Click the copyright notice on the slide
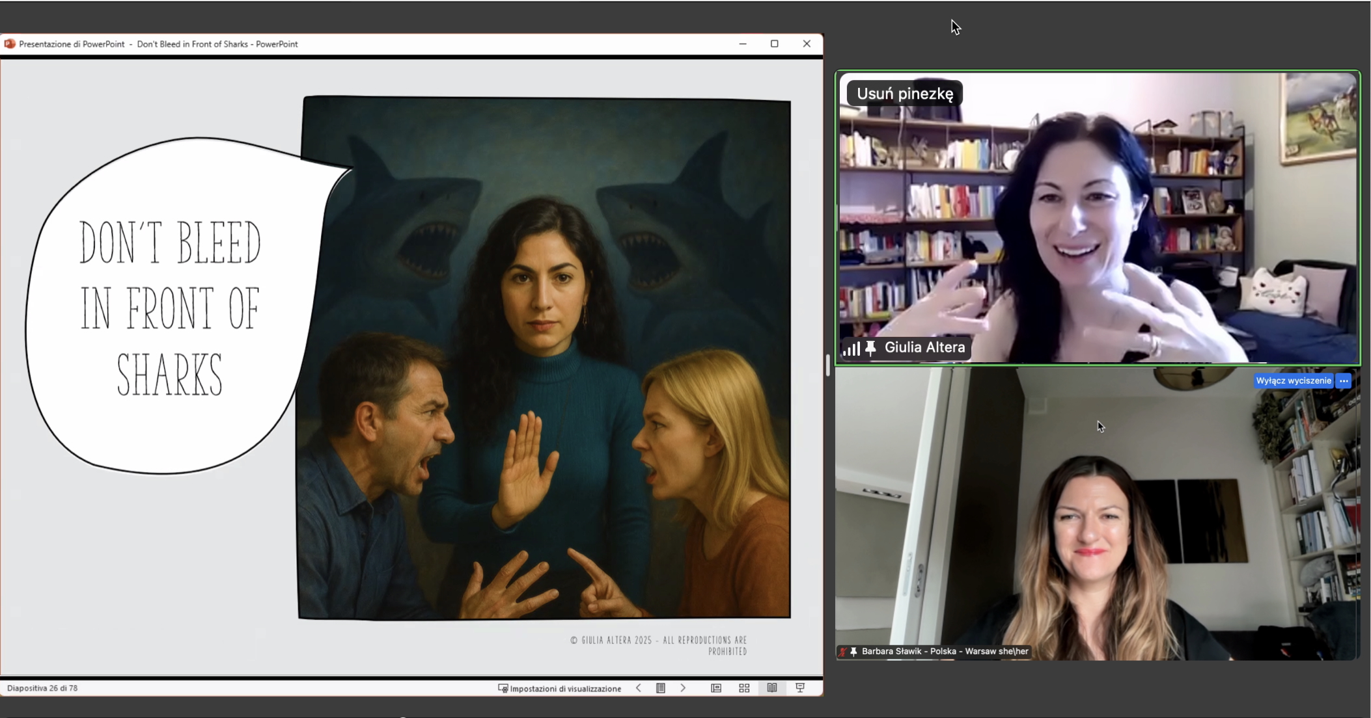Screen dimensions: 1371x718 coord(659,645)
